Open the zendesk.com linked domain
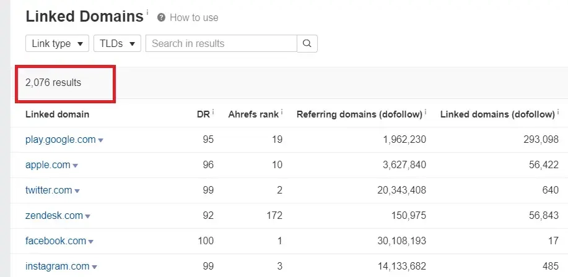The image size is (568, 277). [54, 216]
